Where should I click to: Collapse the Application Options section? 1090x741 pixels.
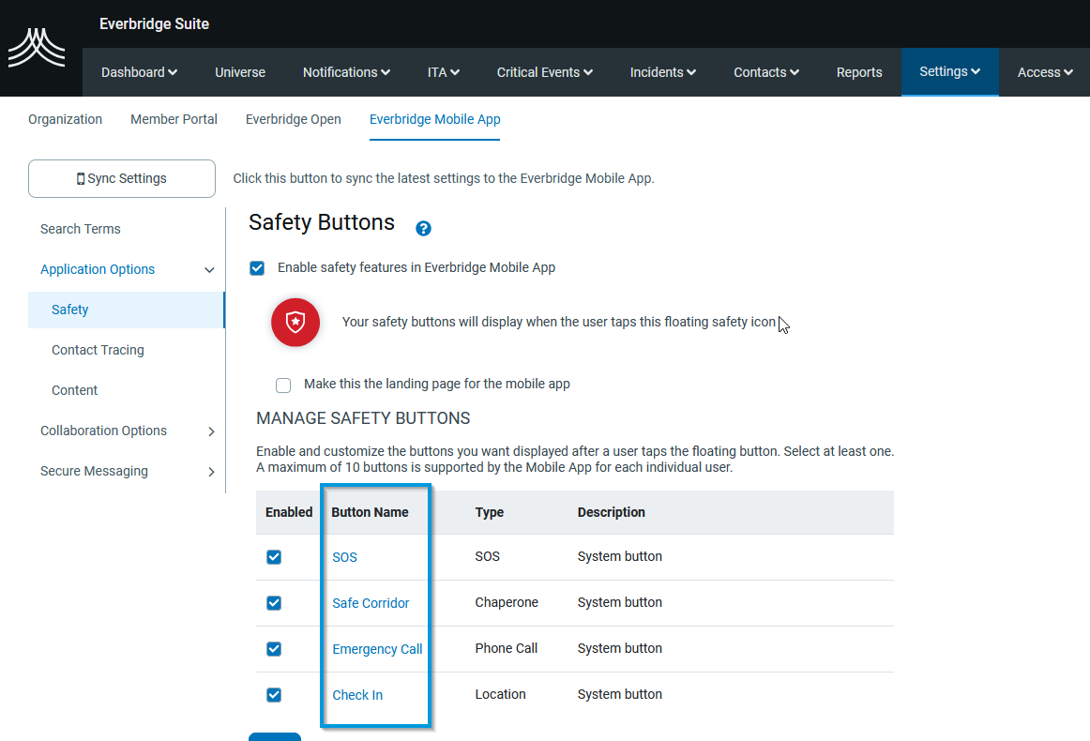pos(208,269)
